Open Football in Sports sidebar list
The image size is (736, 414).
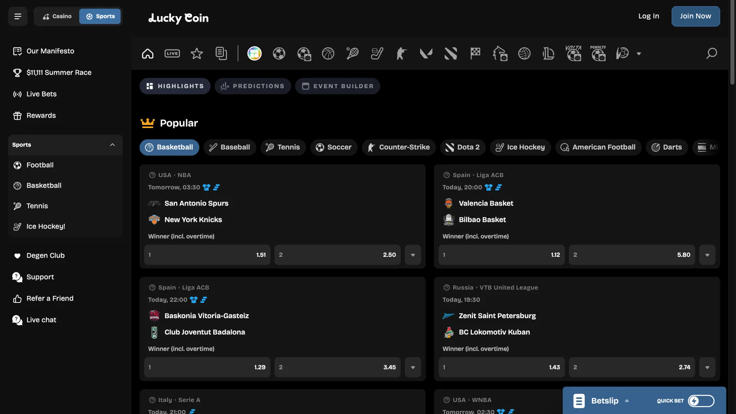pyautogui.click(x=40, y=165)
